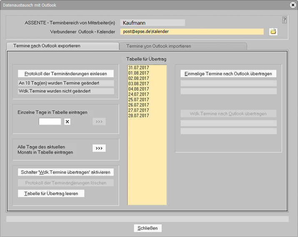298x237 pixels.
Task: Add all days of current month with >>>
Action: coord(99,148)
